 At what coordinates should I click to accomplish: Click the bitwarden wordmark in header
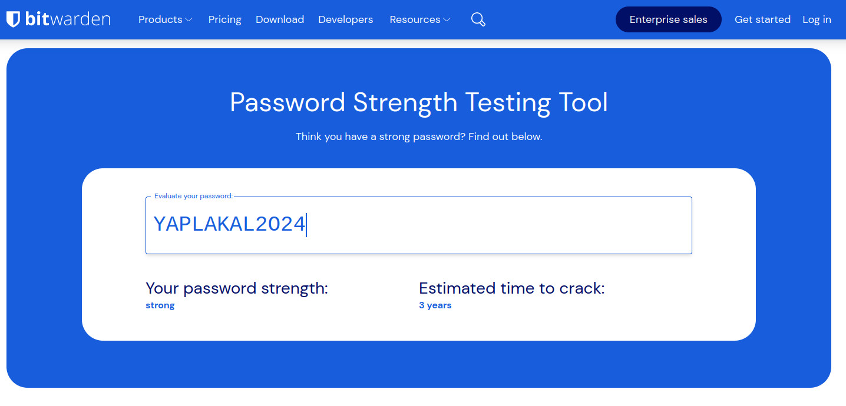[68, 19]
